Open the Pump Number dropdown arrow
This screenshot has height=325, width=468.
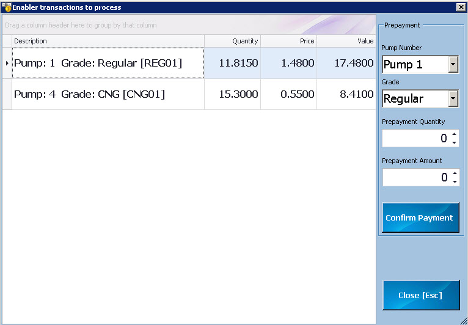[453, 64]
